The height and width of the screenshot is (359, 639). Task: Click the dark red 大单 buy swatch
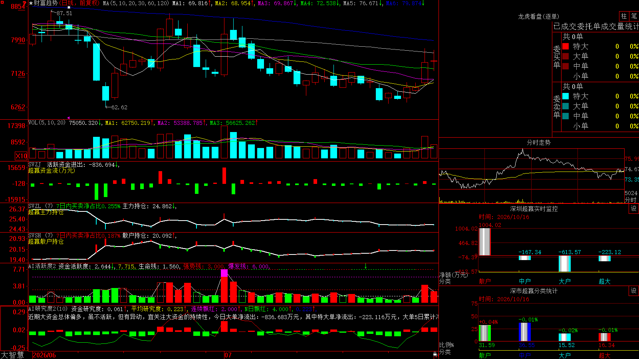click(566, 56)
